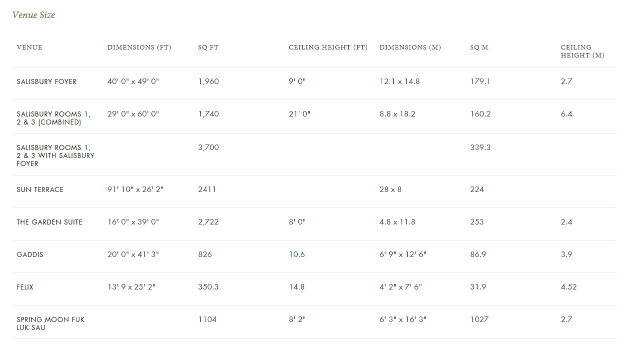
Task: Select the Felix venue name
Action: 25,287
